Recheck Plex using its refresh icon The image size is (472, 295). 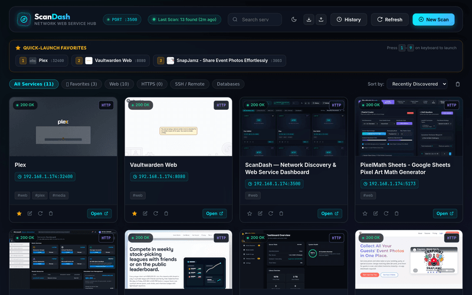coord(40,214)
